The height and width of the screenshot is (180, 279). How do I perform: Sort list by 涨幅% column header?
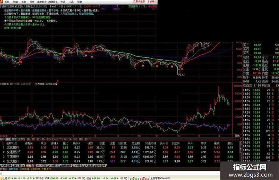29,143
